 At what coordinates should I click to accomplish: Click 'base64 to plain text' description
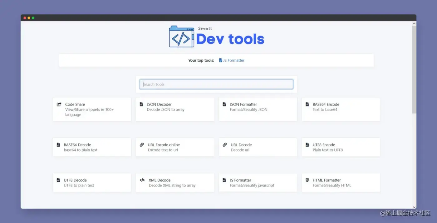pos(81,150)
